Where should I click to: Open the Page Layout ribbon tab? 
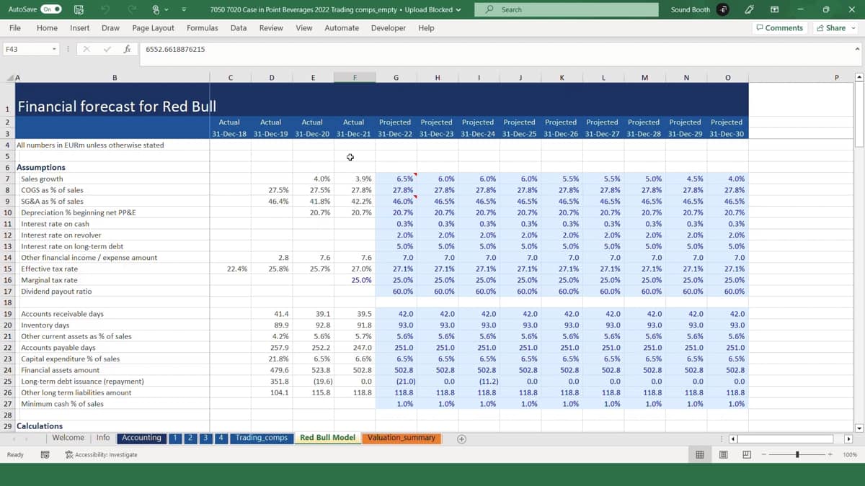point(153,28)
